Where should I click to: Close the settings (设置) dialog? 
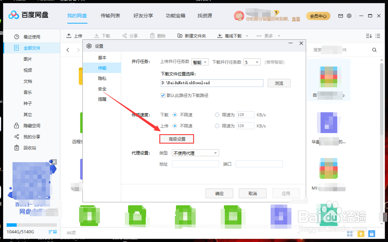click(301, 43)
